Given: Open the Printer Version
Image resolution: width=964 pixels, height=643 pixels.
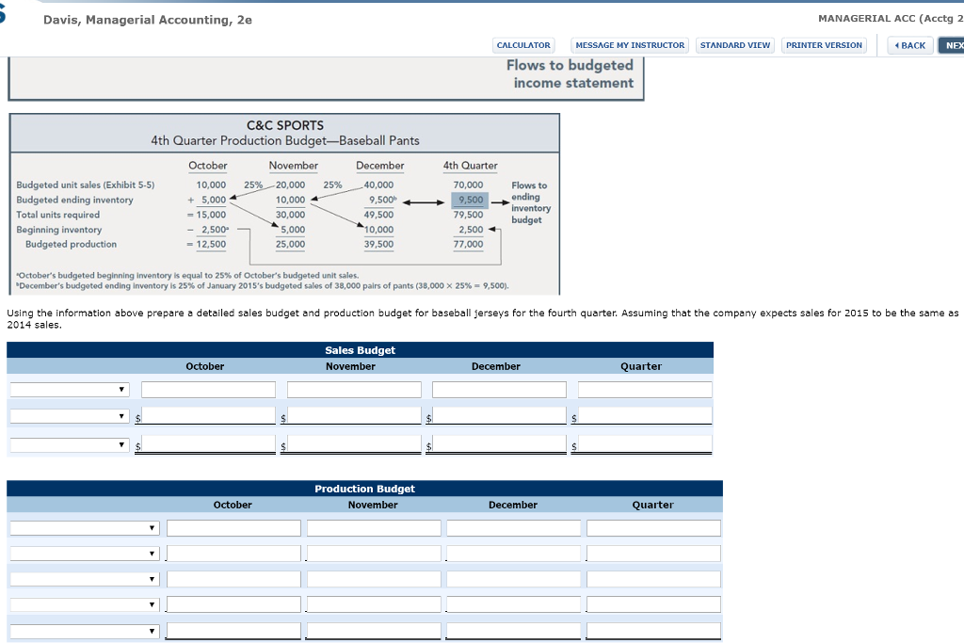Looking at the screenshot, I should pyautogui.click(x=824, y=44).
